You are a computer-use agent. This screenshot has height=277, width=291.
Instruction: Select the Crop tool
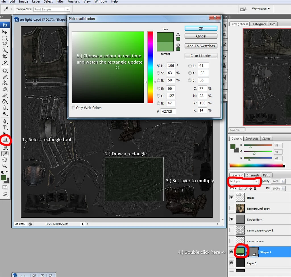[5, 57]
